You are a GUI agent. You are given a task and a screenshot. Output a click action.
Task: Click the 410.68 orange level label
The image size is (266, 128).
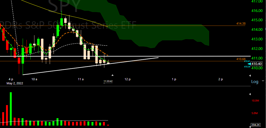point(241,59)
